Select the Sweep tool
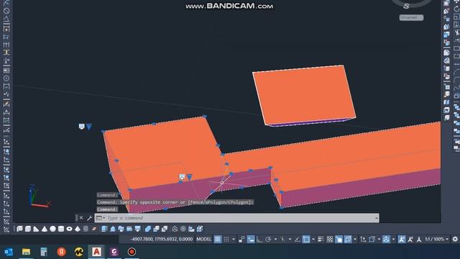 point(121,229)
